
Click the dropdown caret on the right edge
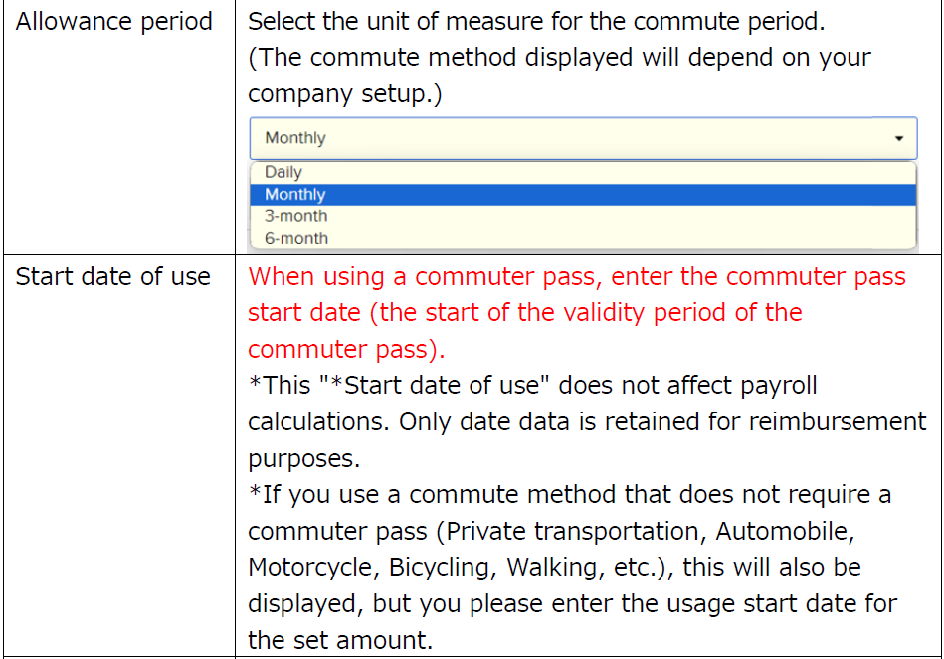900,138
